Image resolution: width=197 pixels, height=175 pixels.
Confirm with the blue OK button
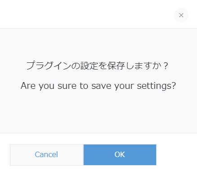tap(120, 155)
